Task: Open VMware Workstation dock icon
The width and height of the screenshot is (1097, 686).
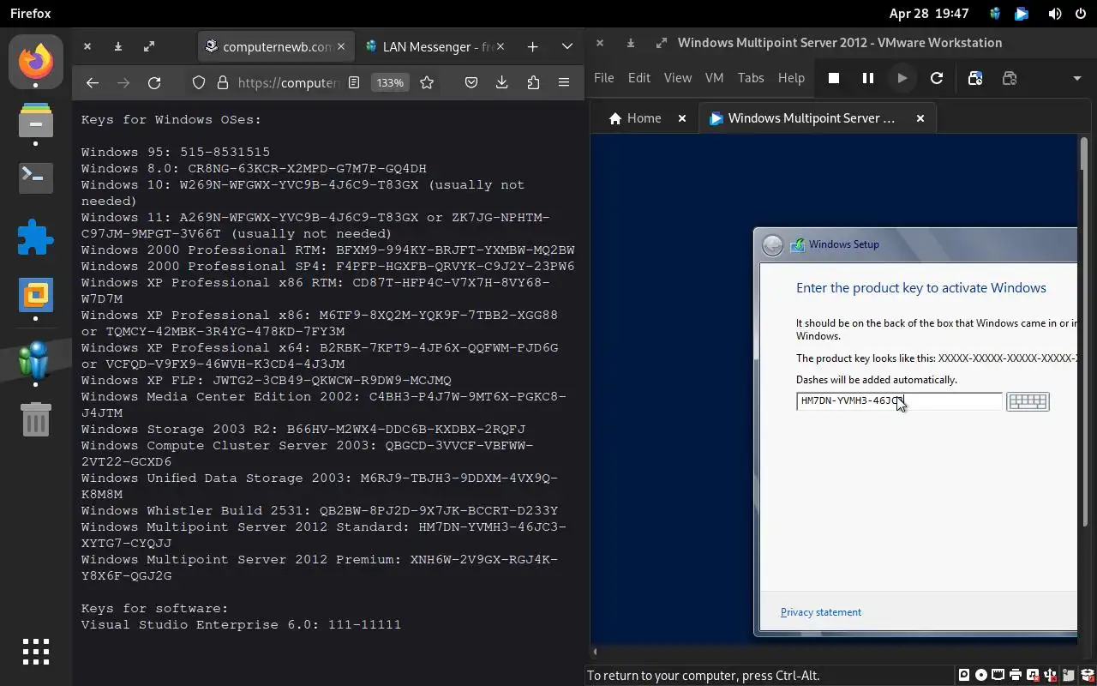Action: (36, 295)
